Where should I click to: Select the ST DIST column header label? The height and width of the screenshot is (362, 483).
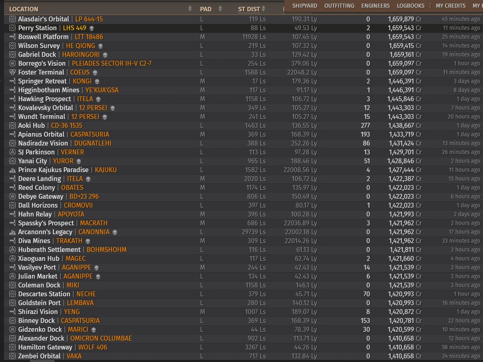coord(249,9)
